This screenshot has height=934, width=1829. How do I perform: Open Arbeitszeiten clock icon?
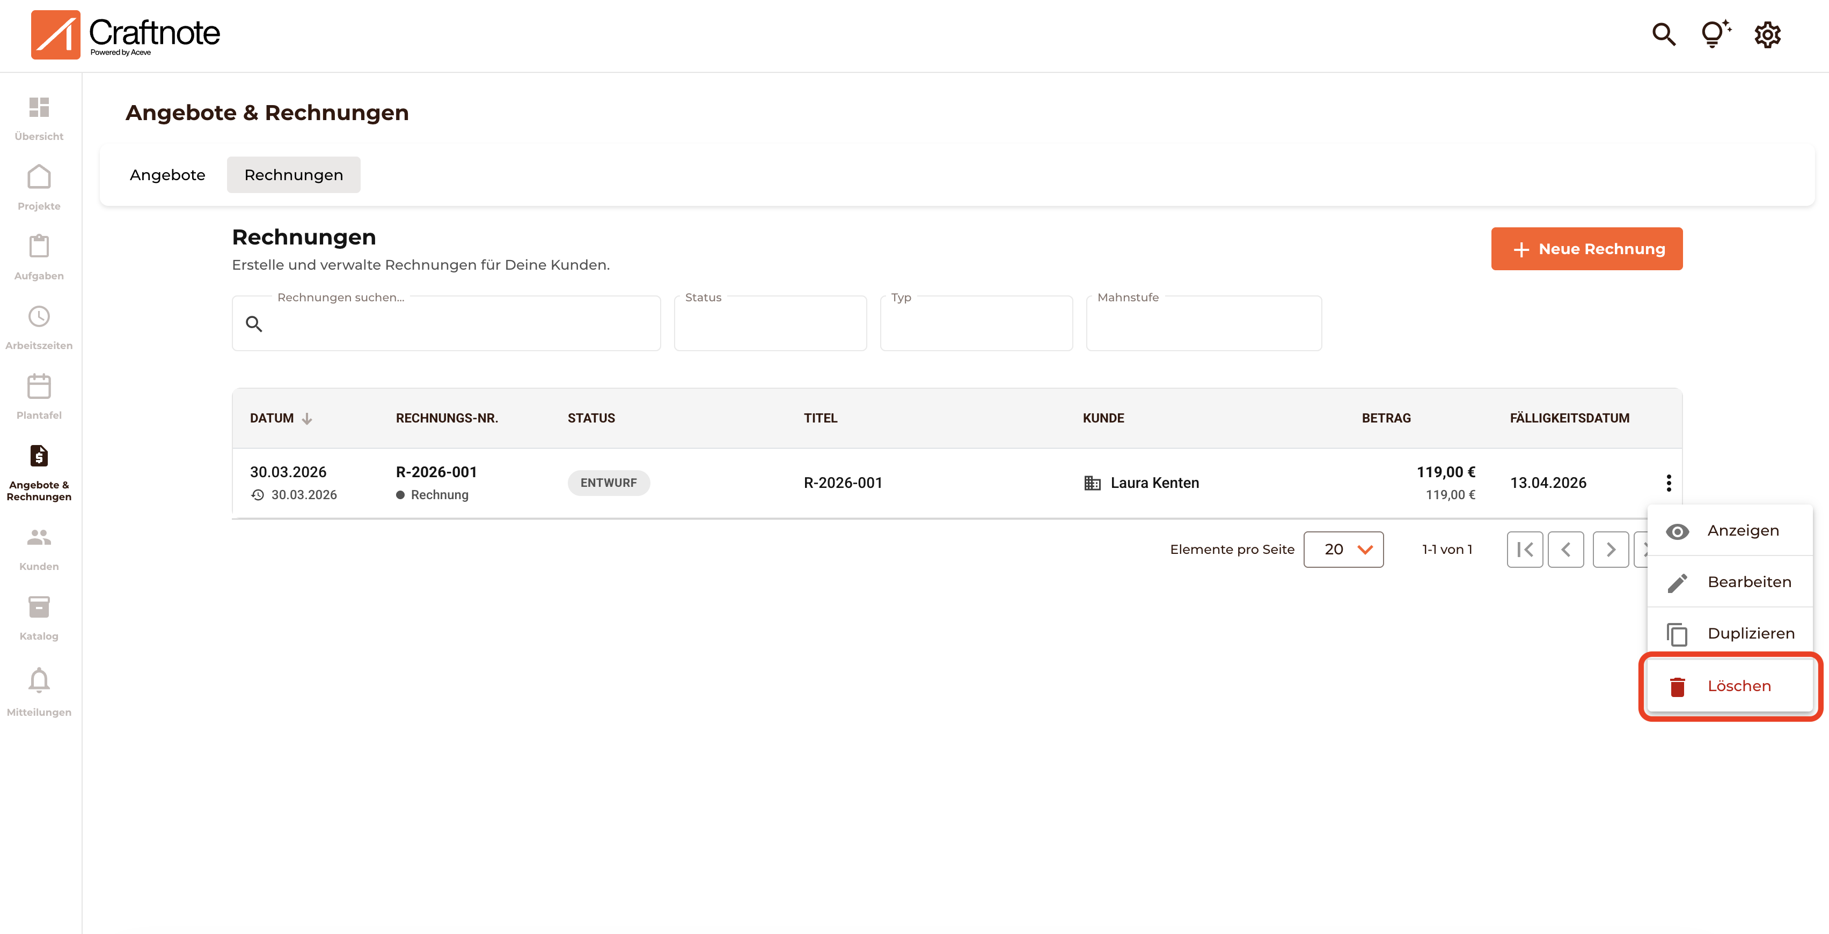(39, 316)
